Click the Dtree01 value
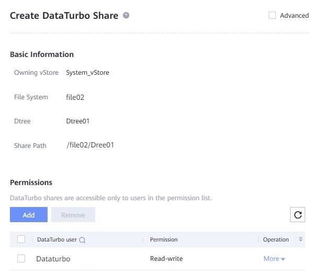Screen dimensions: 311x276 coord(78,121)
